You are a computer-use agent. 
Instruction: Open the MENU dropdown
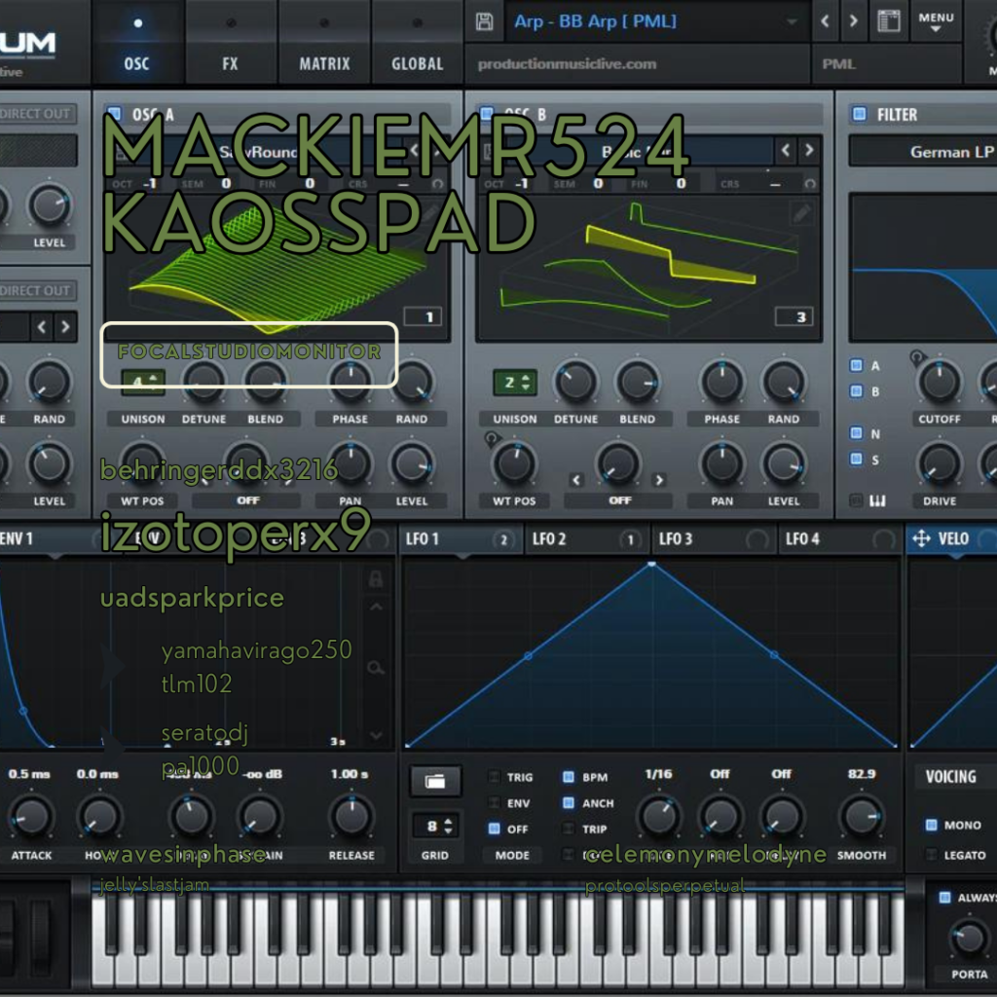tap(936, 21)
